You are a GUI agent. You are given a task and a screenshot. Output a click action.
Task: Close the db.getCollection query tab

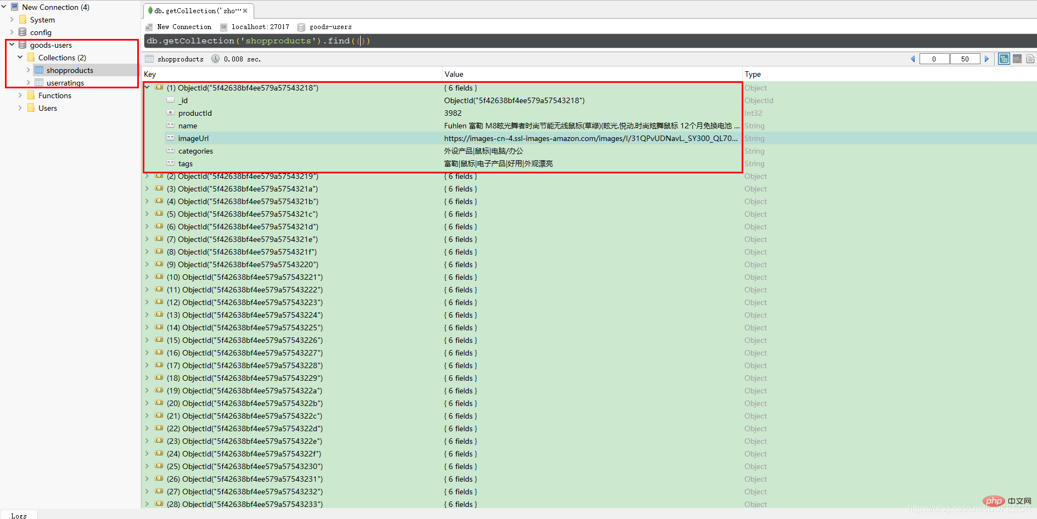click(x=245, y=11)
